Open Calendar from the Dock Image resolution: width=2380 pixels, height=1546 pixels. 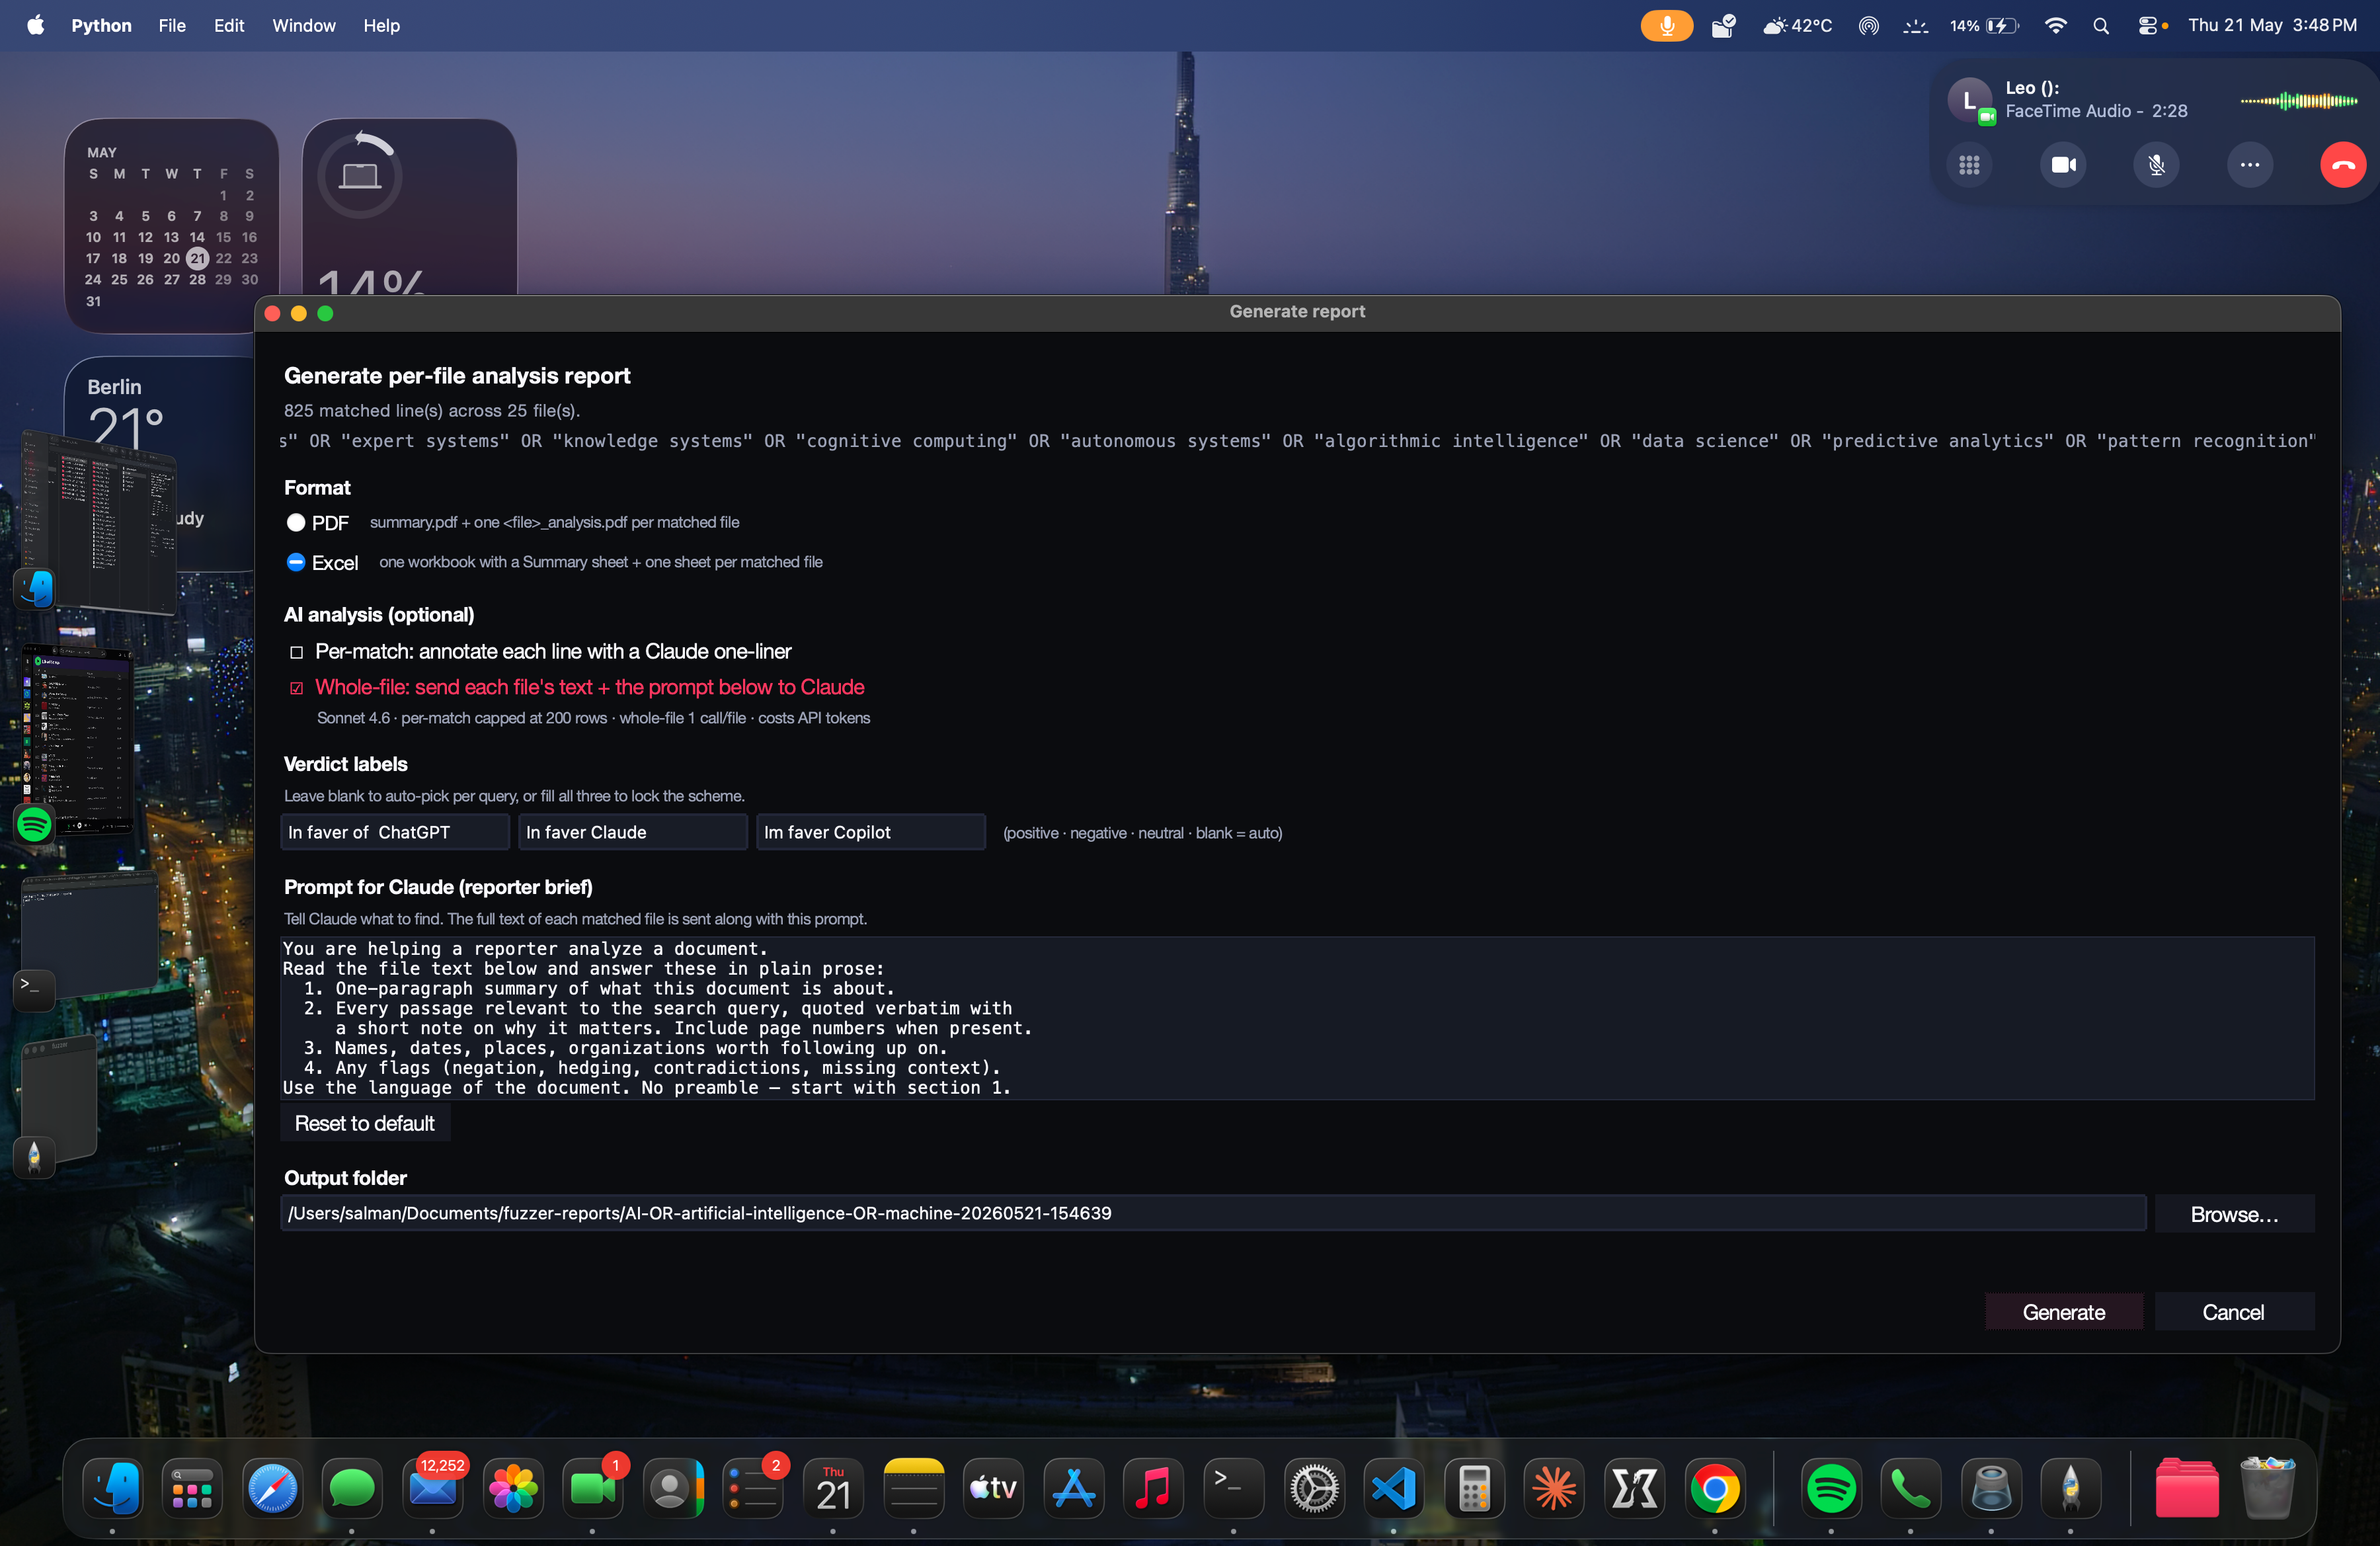pos(833,1488)
